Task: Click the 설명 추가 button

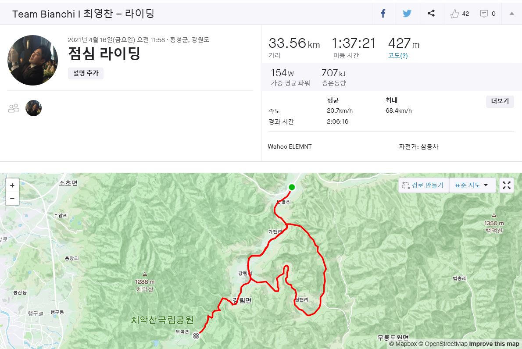Action: (x=86, y=73)
